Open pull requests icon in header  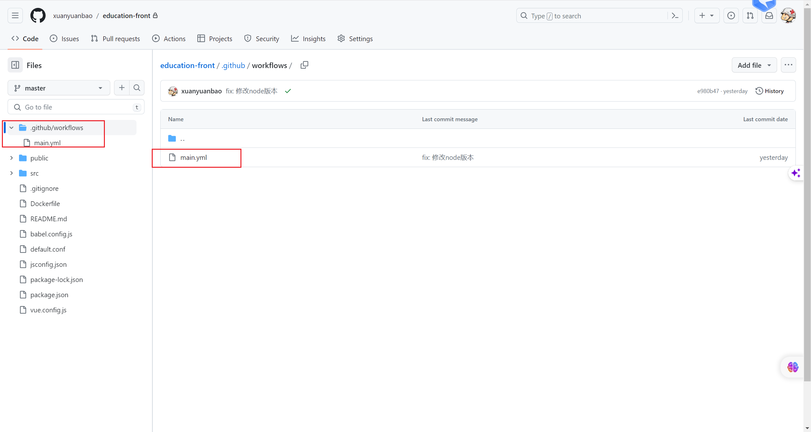click(750, 16)
